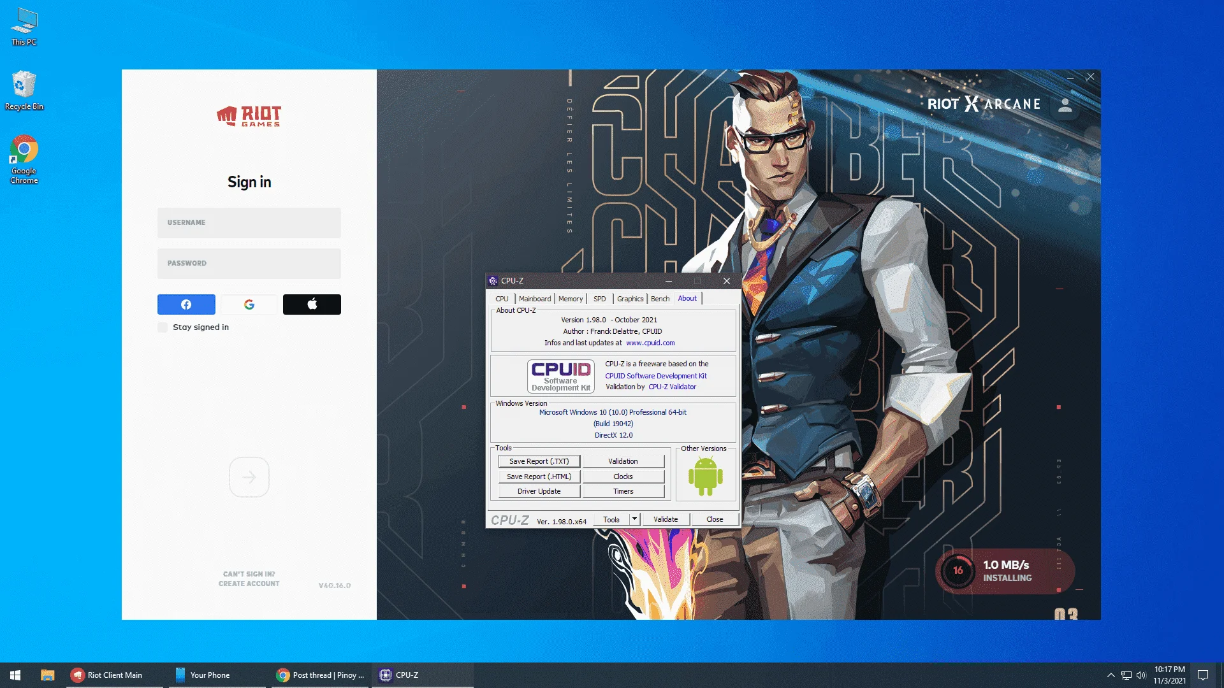Switch to the Mainboard tab
Screen dimensions: 1224x688
coord(535,299)
